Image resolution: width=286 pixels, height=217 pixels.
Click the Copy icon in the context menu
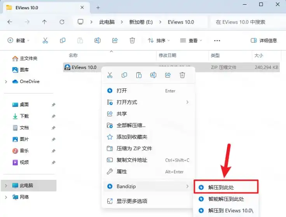[124, 75]
